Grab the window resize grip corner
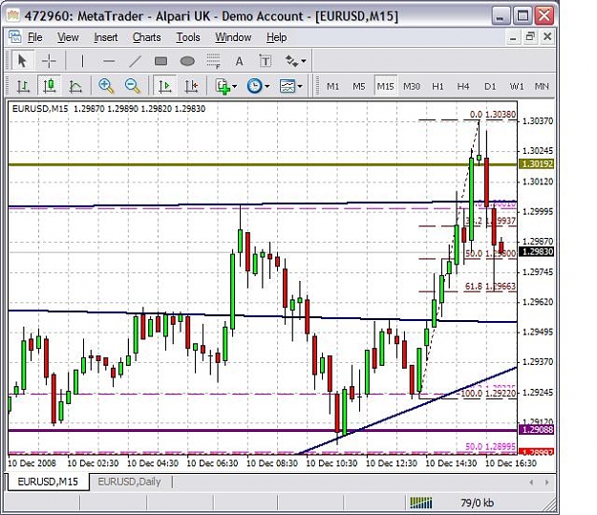 pyautogui.click(x=550, y=505)
